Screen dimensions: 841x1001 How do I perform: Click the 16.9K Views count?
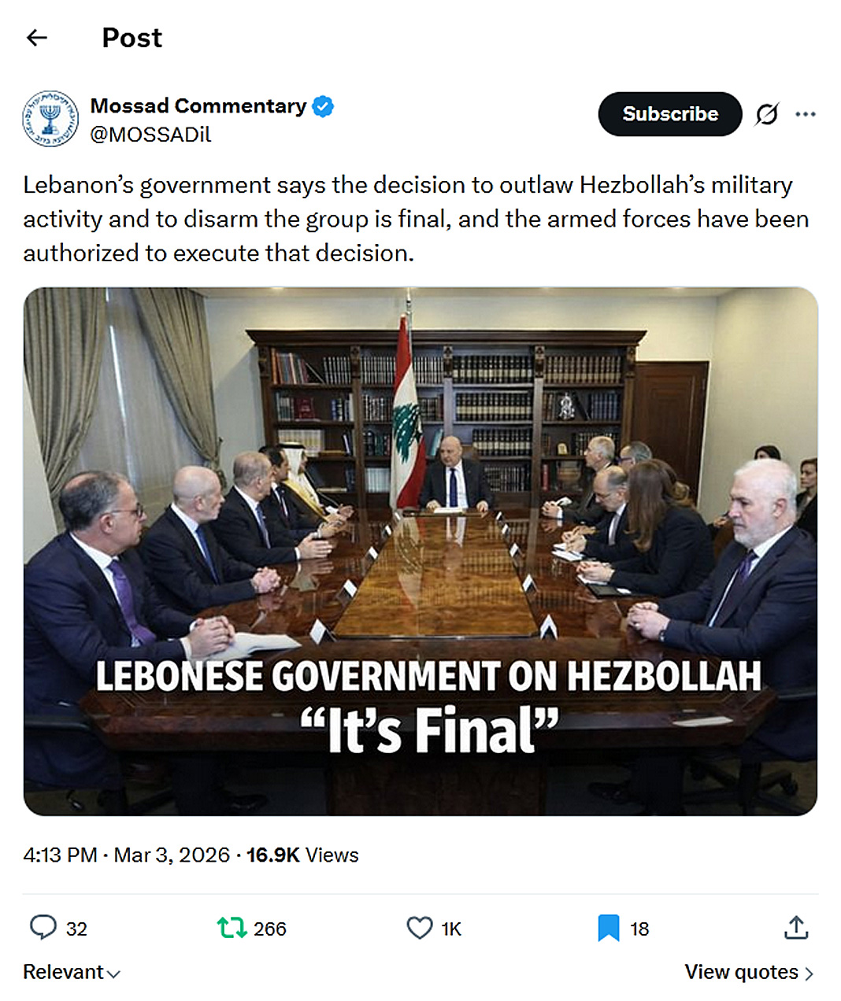tap(302, 855)
